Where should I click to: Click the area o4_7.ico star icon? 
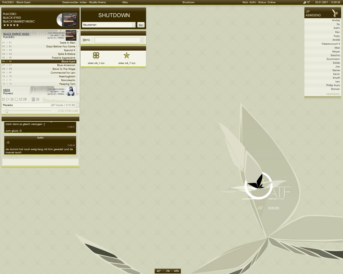126,55
